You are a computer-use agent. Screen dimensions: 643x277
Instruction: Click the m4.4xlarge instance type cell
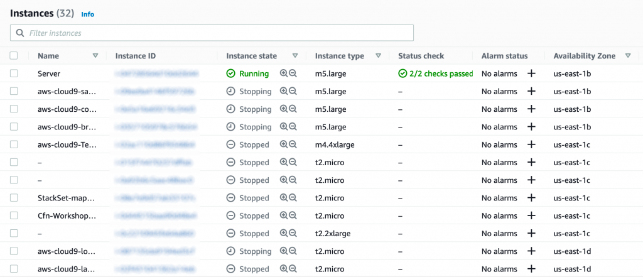click(335, 145)
